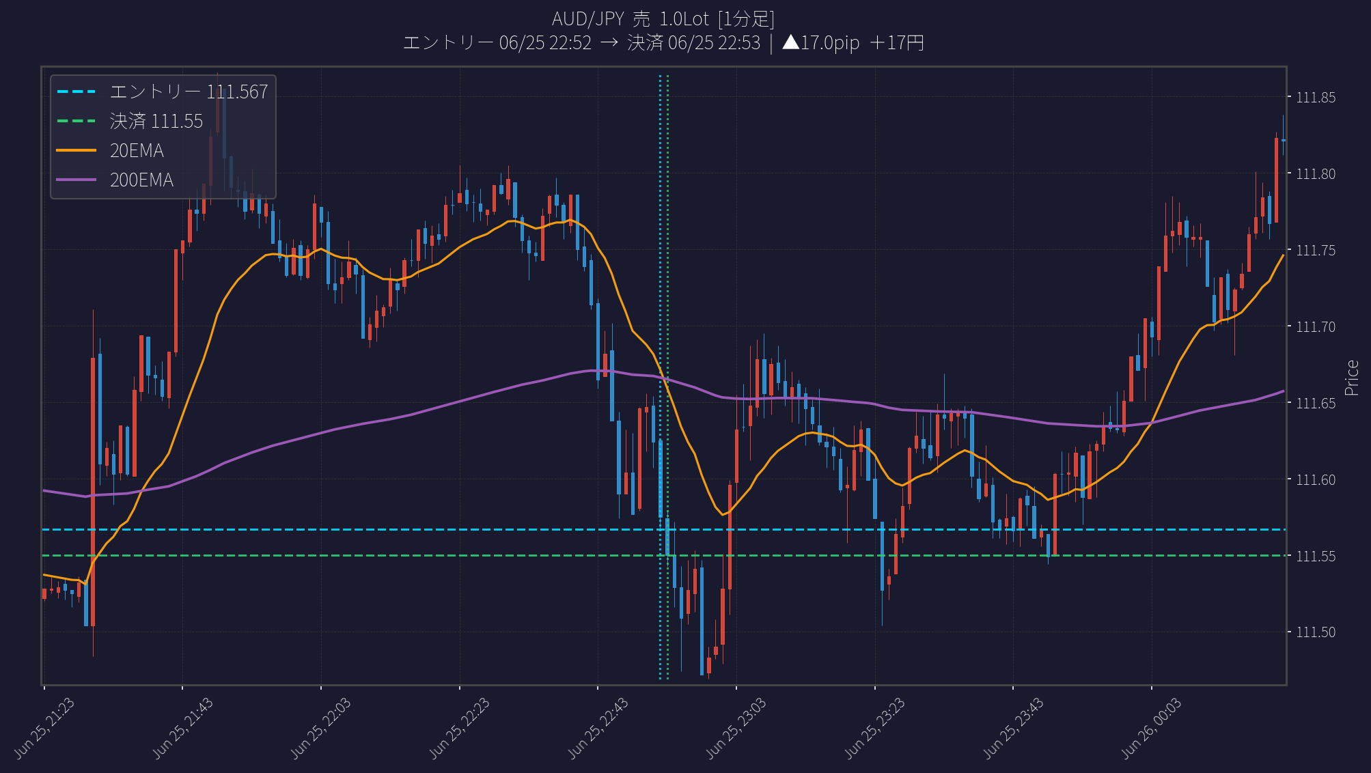Click the green dashed line sample in the legend
This screenshot has width=1371, height=773.
click(77, 121)
